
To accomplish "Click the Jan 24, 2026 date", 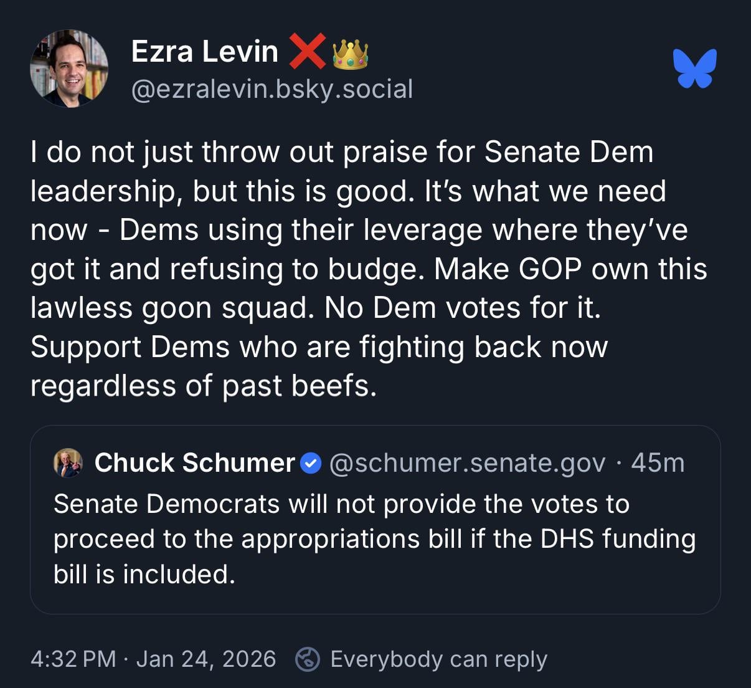I will point(205,659).
